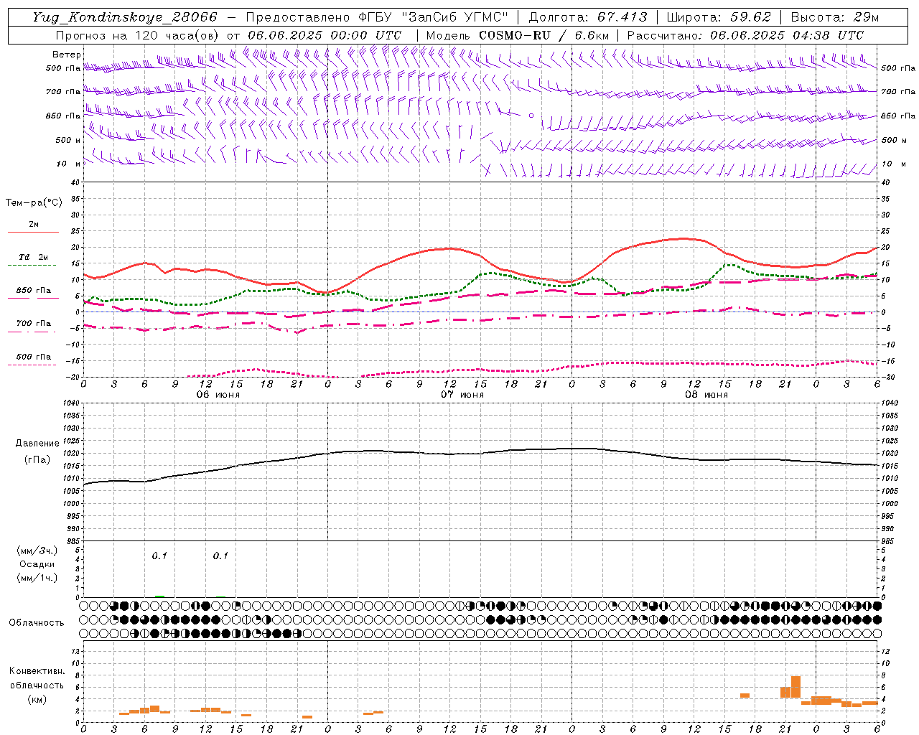Click the 700 гПа wind label on right edge

[x=898, y=92]
